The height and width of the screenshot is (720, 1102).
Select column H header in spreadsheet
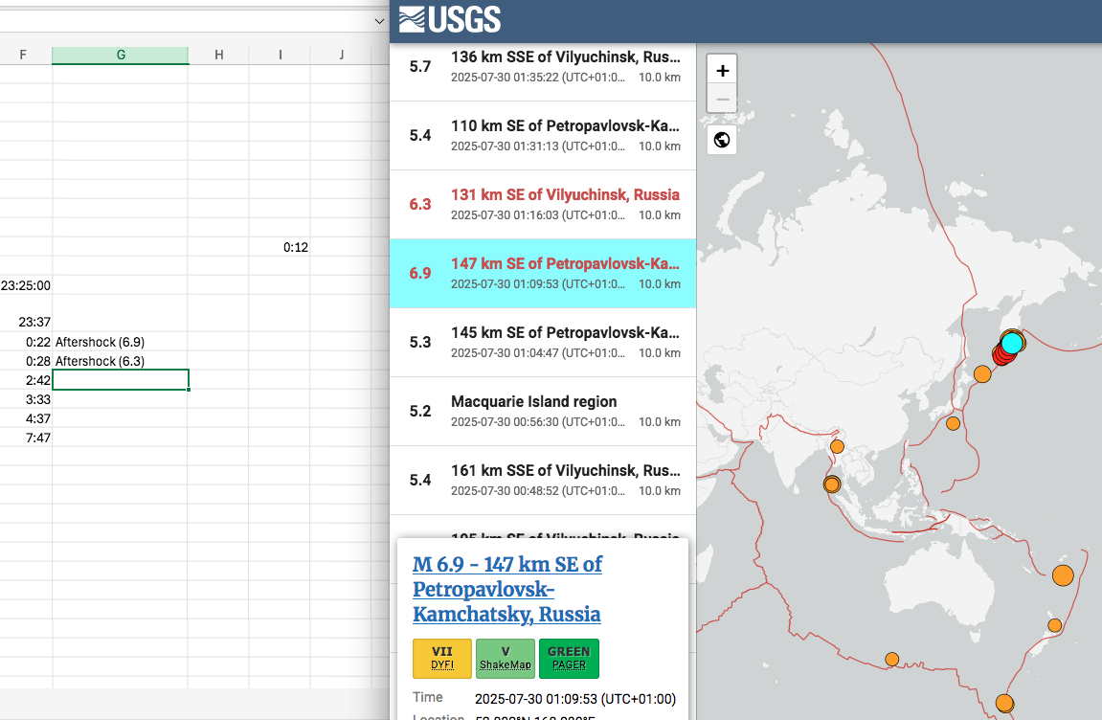coord(218,55)
